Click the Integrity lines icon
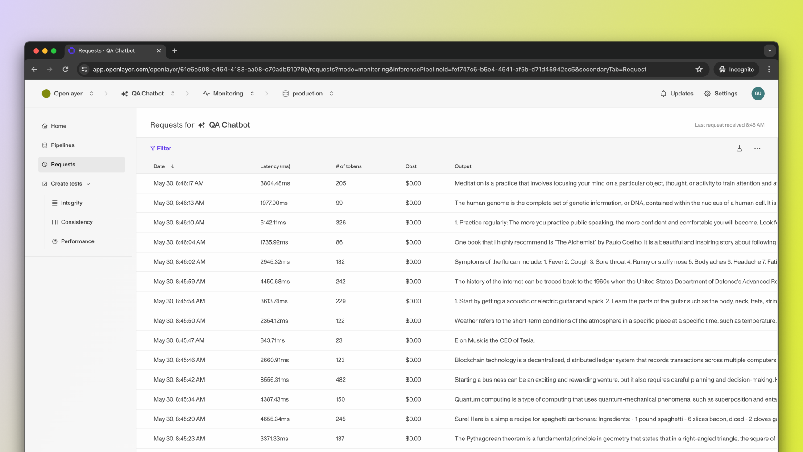This screenshot has height=452, width=803. [55, 203]
